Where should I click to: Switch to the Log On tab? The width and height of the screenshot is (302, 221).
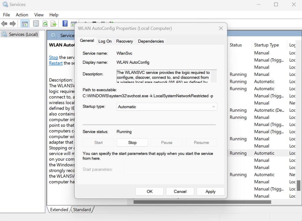105,41
